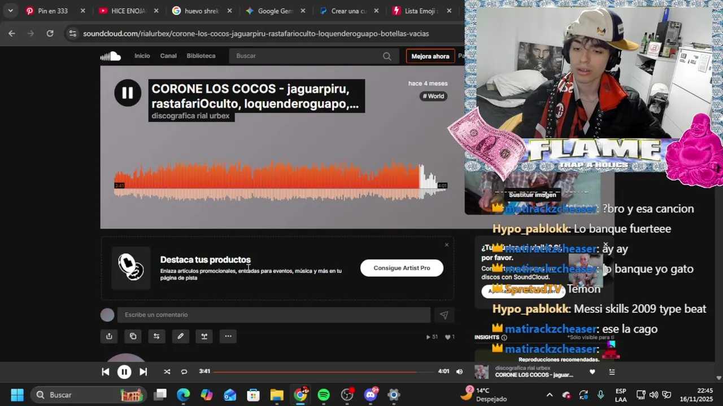723x406 pixels.
Task: Click the heart likes count
Action: click(x=450, y=337)
